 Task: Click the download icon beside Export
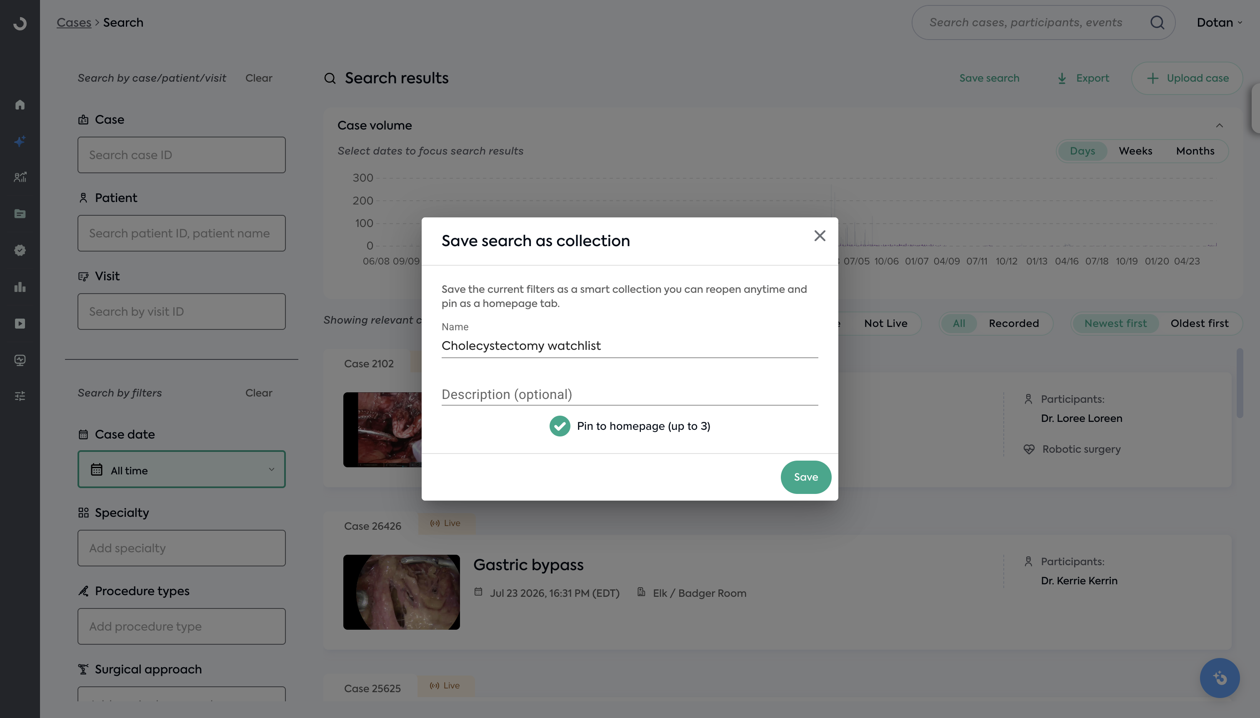pos(1062,78)
